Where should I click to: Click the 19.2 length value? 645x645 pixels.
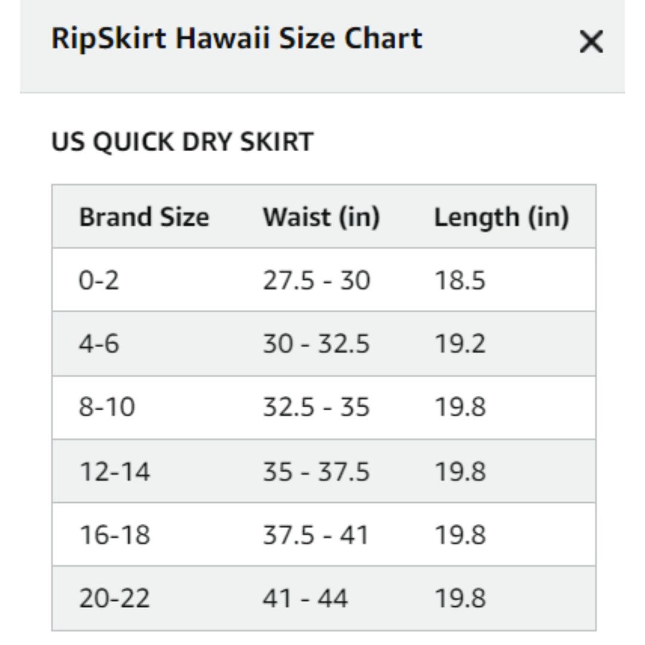point(460,343)
